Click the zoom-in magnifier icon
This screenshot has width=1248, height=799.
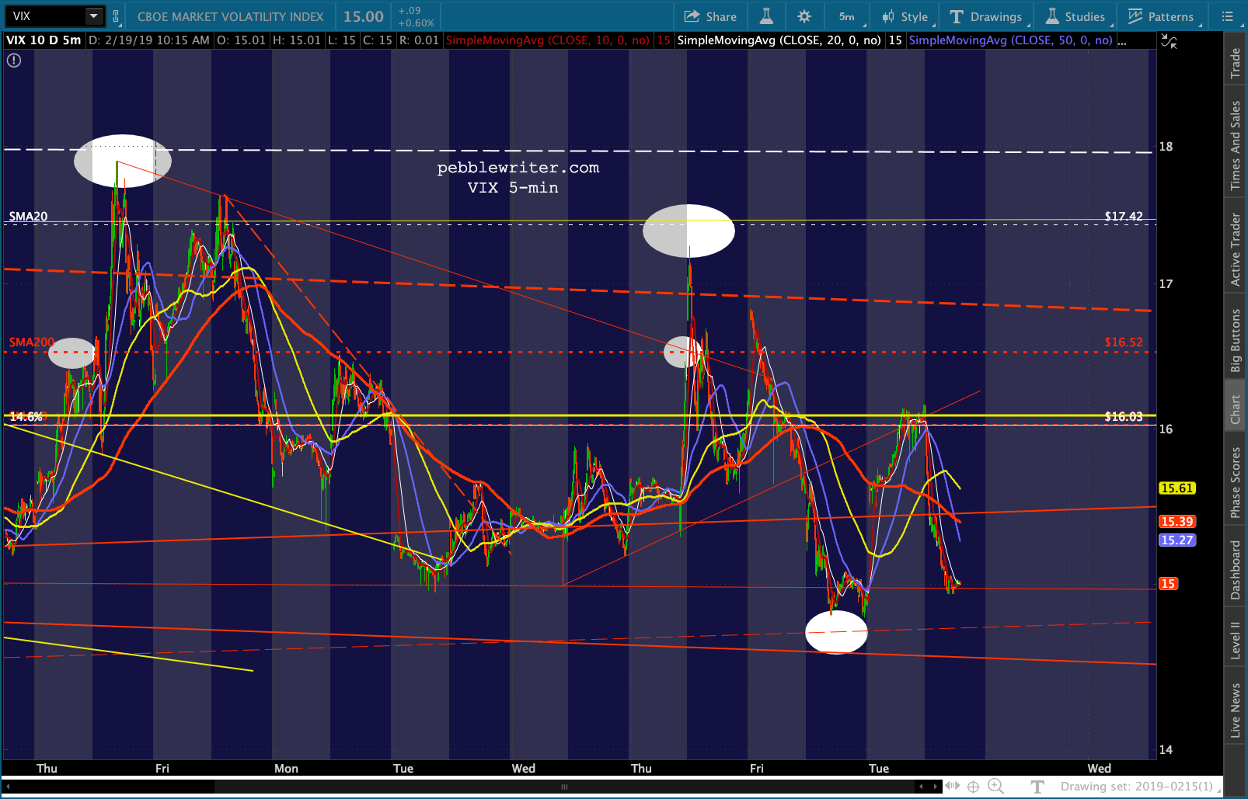995,786
